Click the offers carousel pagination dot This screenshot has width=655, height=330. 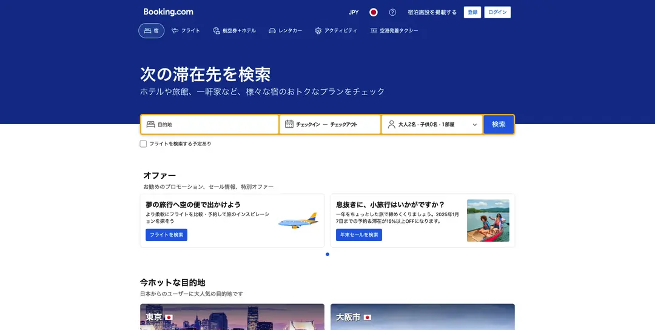(327, 254)
